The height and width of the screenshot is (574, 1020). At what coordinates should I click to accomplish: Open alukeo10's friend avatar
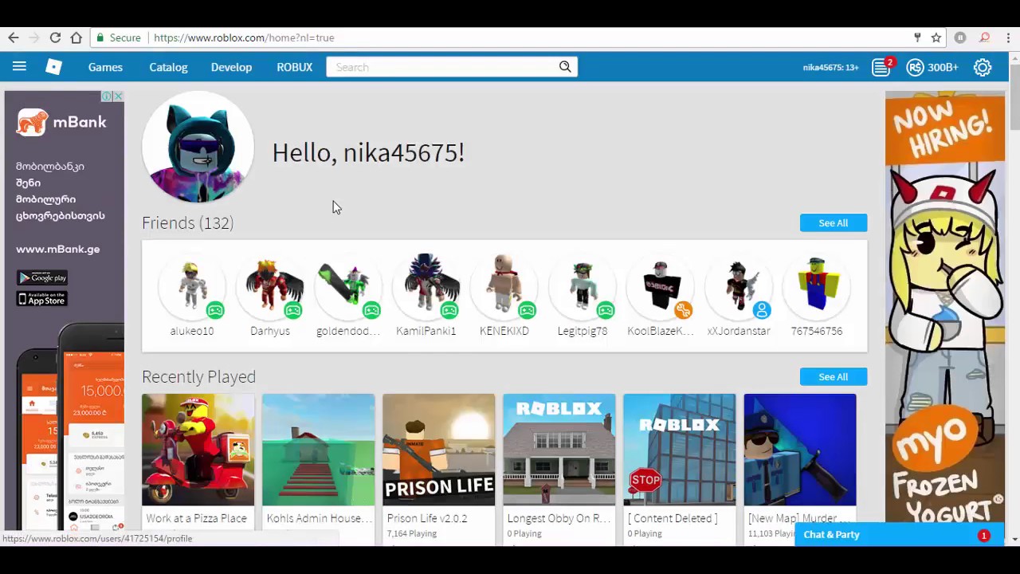pyautogui.click(x=191, y=285)
